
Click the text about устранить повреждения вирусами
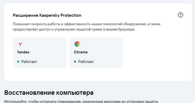pyautogui.click(x=81, y=101)
